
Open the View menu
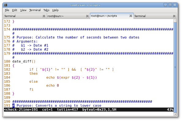coord(23,10)
